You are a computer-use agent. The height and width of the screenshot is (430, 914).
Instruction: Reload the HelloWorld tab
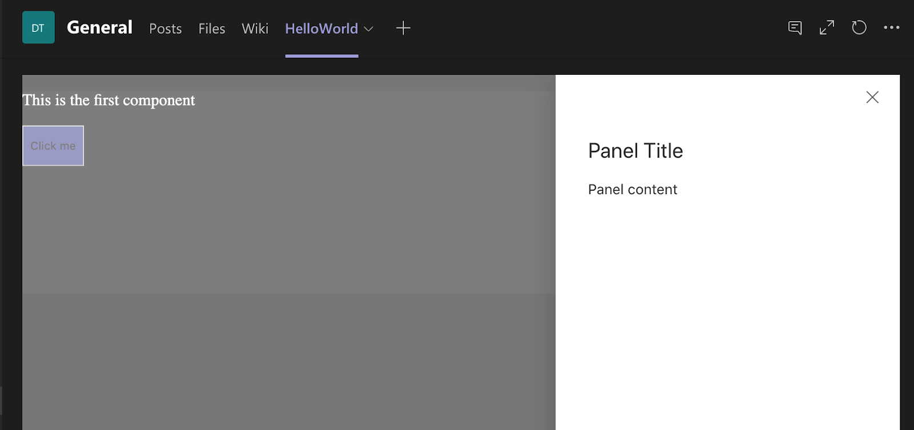[x=859, y=27]
